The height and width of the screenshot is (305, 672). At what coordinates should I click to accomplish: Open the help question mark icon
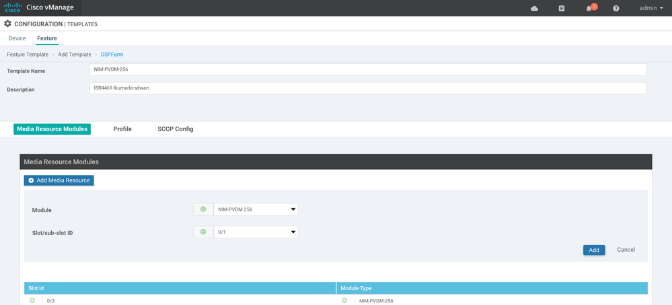(x=616, y=8)
